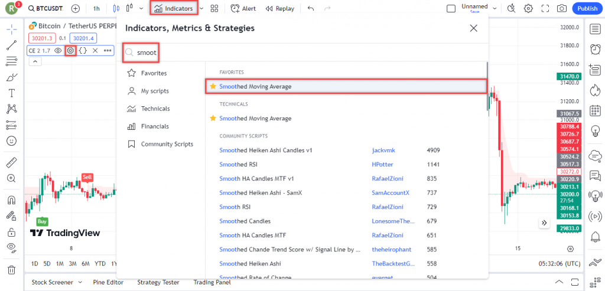Toggle star on Favorites Smoothed Moving Average
This screenshot has width=605, height=291.
213,87
